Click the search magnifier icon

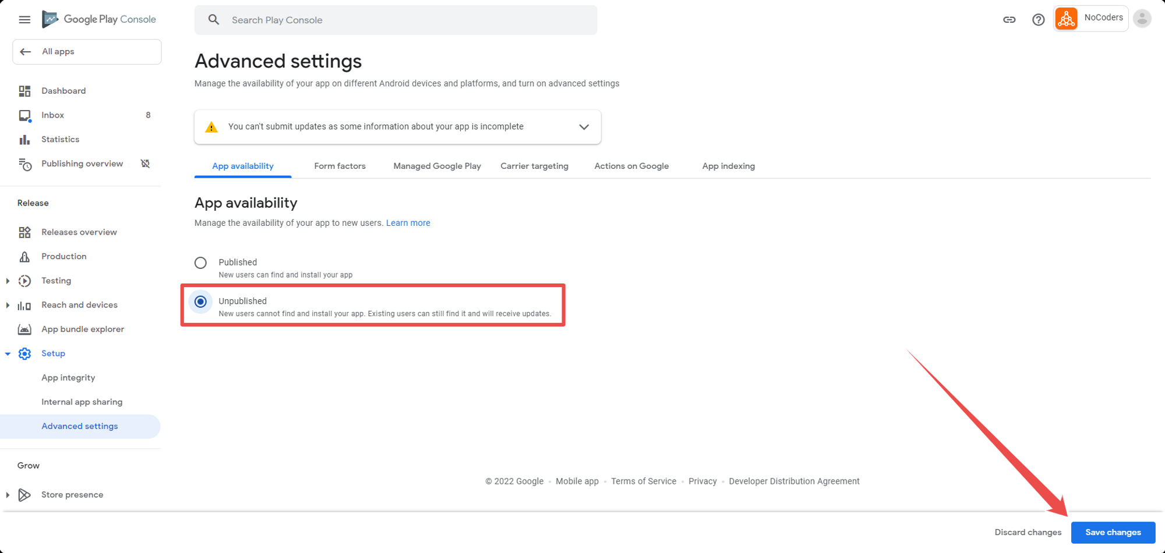(214, 20)
